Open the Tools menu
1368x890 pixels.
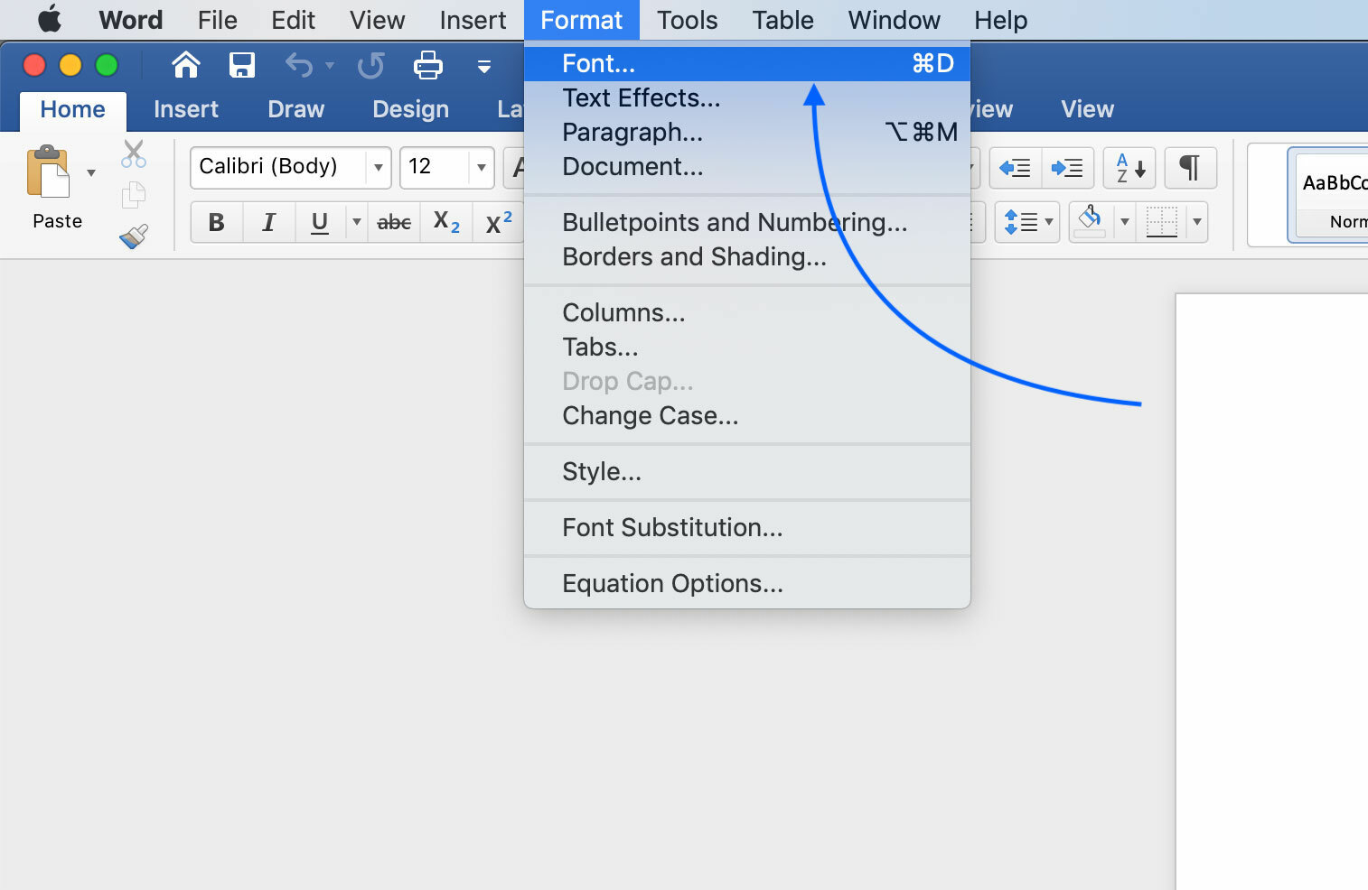[687, 20]
